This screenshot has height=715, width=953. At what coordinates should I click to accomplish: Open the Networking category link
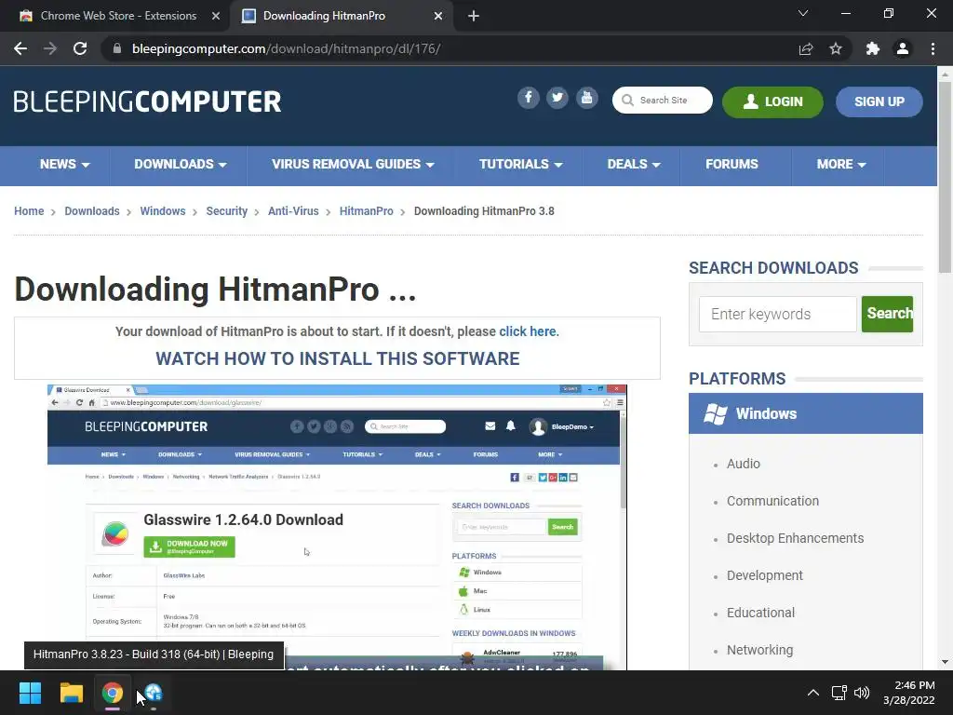(759, 650)
